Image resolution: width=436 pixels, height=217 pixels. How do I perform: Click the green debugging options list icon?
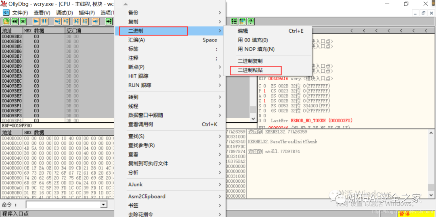[235, 21]
